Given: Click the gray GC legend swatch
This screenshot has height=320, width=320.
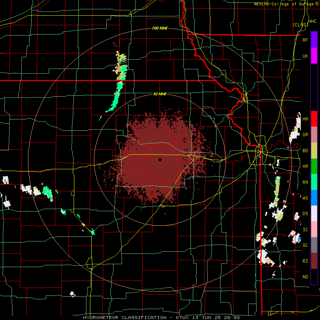Looking at the screenshot, I should [x=314, y=245].
